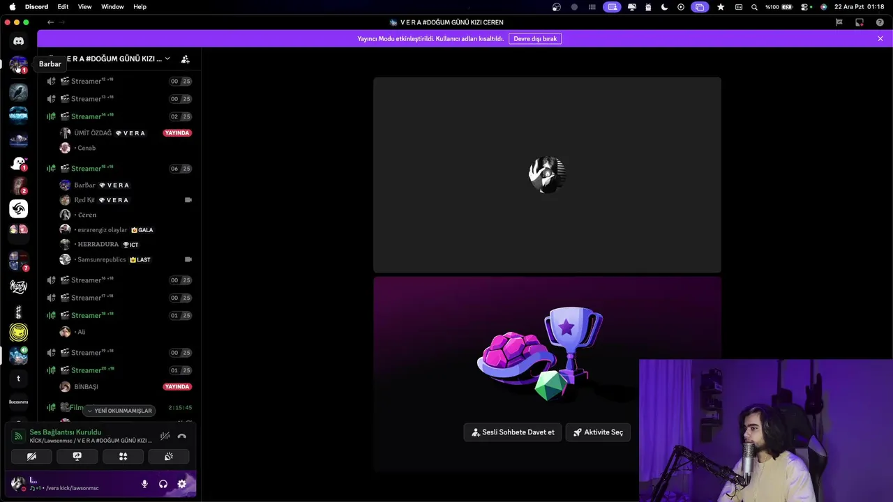
Task: Click the star icon in menu bar
Action: pyautogui.click(x=721, y=7)
